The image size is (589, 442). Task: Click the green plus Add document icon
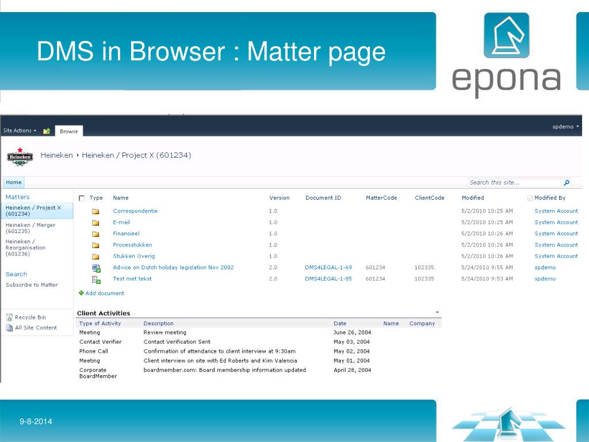tap(81, 293)
